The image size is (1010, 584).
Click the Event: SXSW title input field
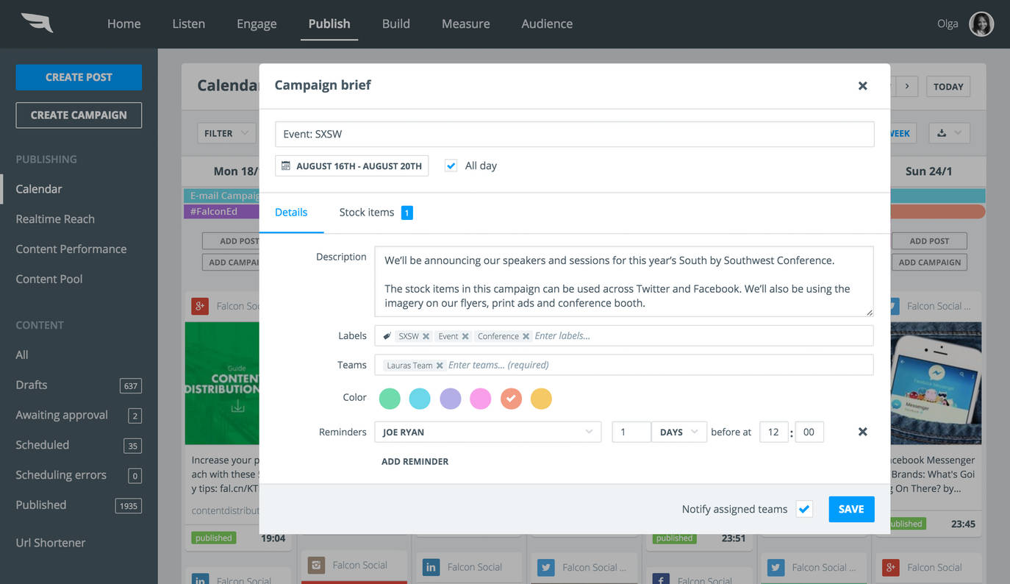tap(575, 134)
